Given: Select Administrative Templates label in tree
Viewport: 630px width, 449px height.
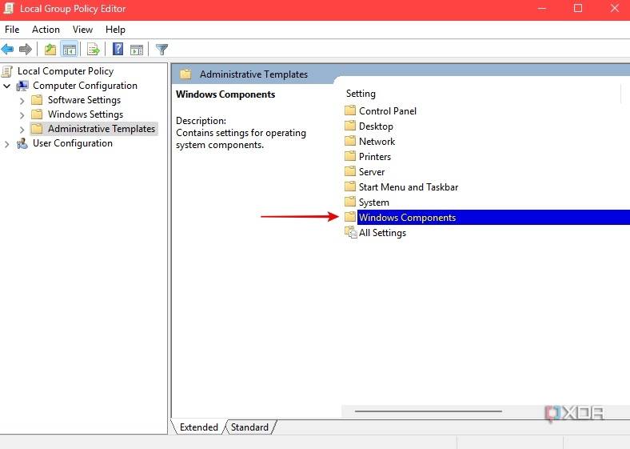Looking at the screenshot, I should click(102, 129).
